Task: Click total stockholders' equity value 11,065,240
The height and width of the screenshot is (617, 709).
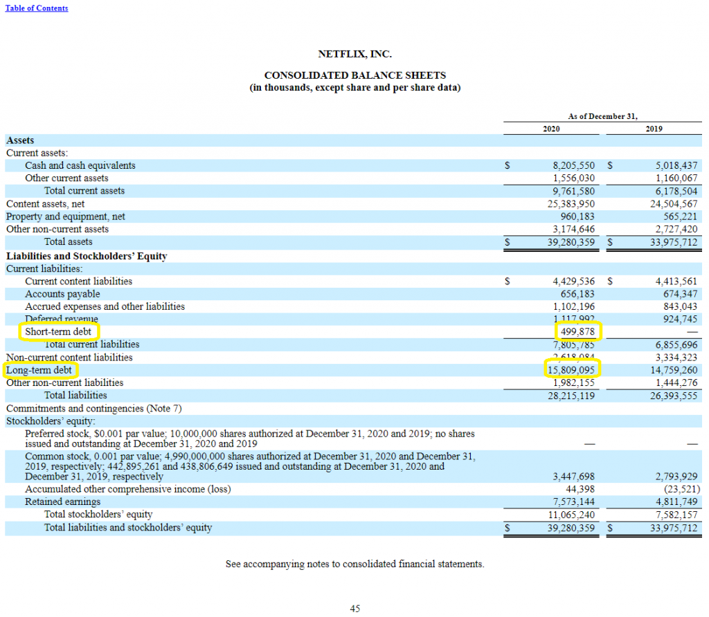Action: [571, 515]
